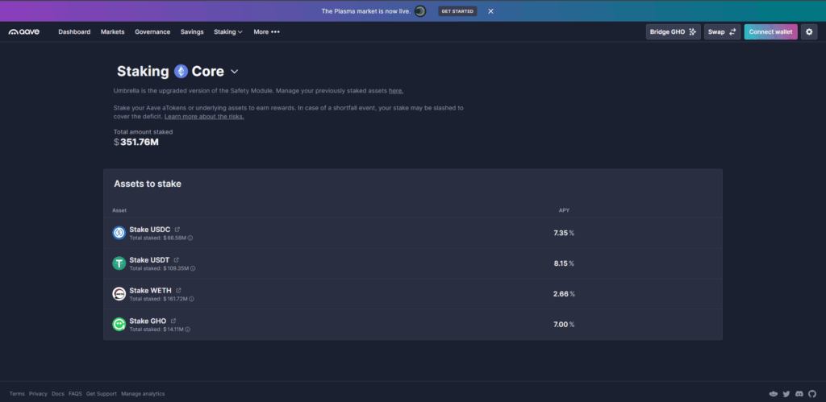Click Get Started in the banner
The image size is (826, 402).
(457, 11)
